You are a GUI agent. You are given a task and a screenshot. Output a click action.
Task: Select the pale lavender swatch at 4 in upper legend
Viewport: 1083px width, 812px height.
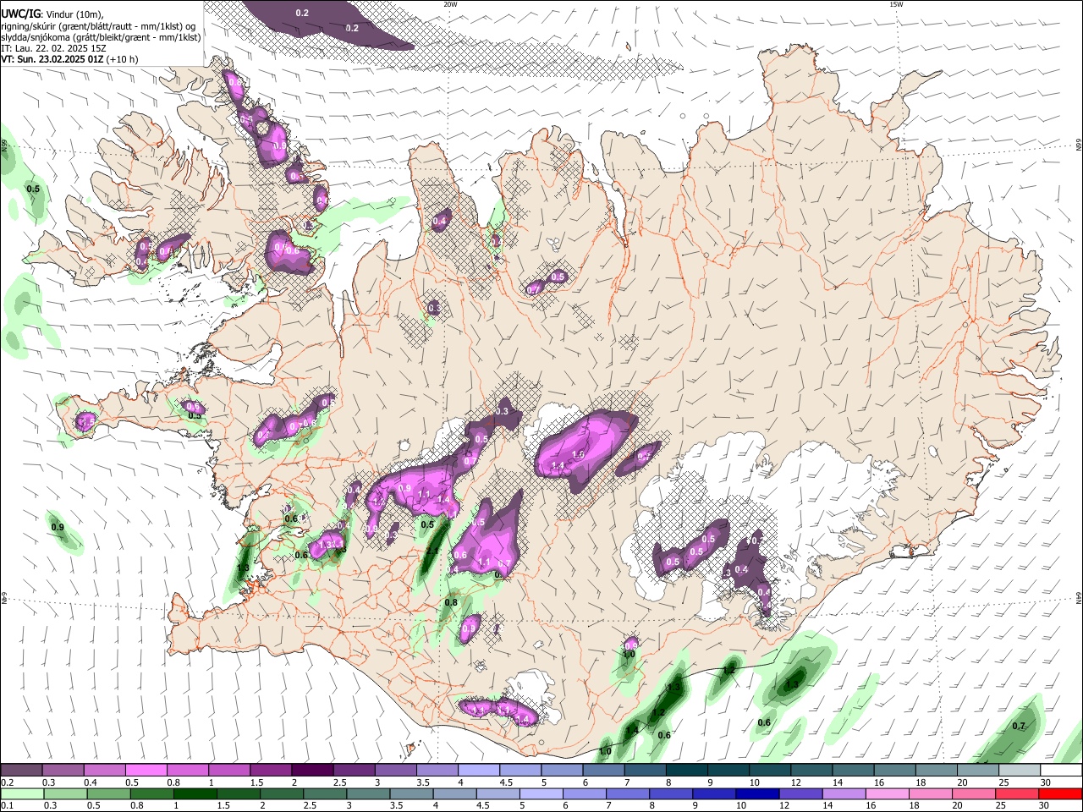[479, 771]
